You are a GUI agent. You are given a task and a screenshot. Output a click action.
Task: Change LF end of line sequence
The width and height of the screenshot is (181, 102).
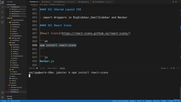[x=143, y=101]
